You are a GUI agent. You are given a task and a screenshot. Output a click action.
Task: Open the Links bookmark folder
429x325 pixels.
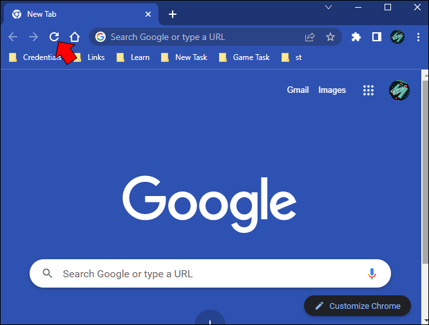tap(90, 57)
